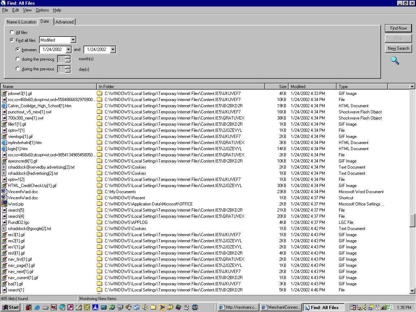Screen dimensions: 416x312
Task: Click the login[1].htm document icon
Action: pos(4,148)
